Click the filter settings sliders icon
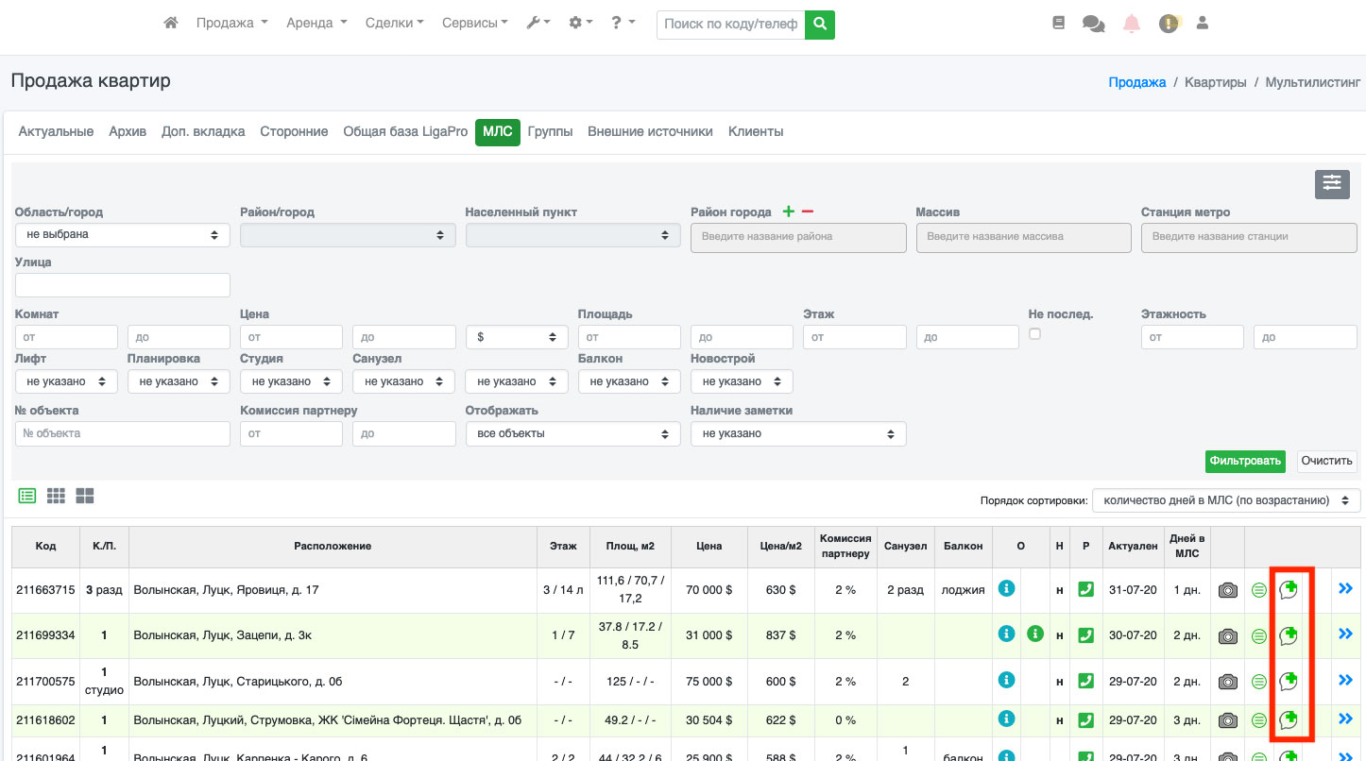 pyautogui.click(x=1332, y=184)
